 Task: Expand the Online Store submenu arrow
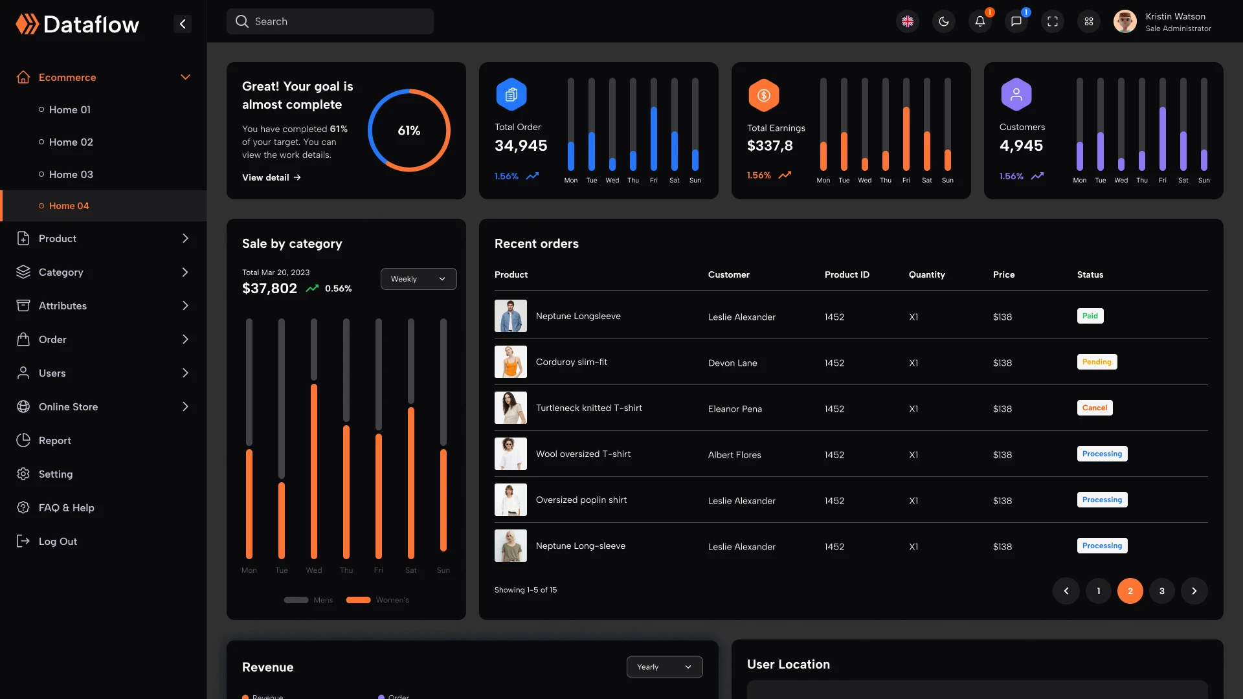click(x=186, y=406)
